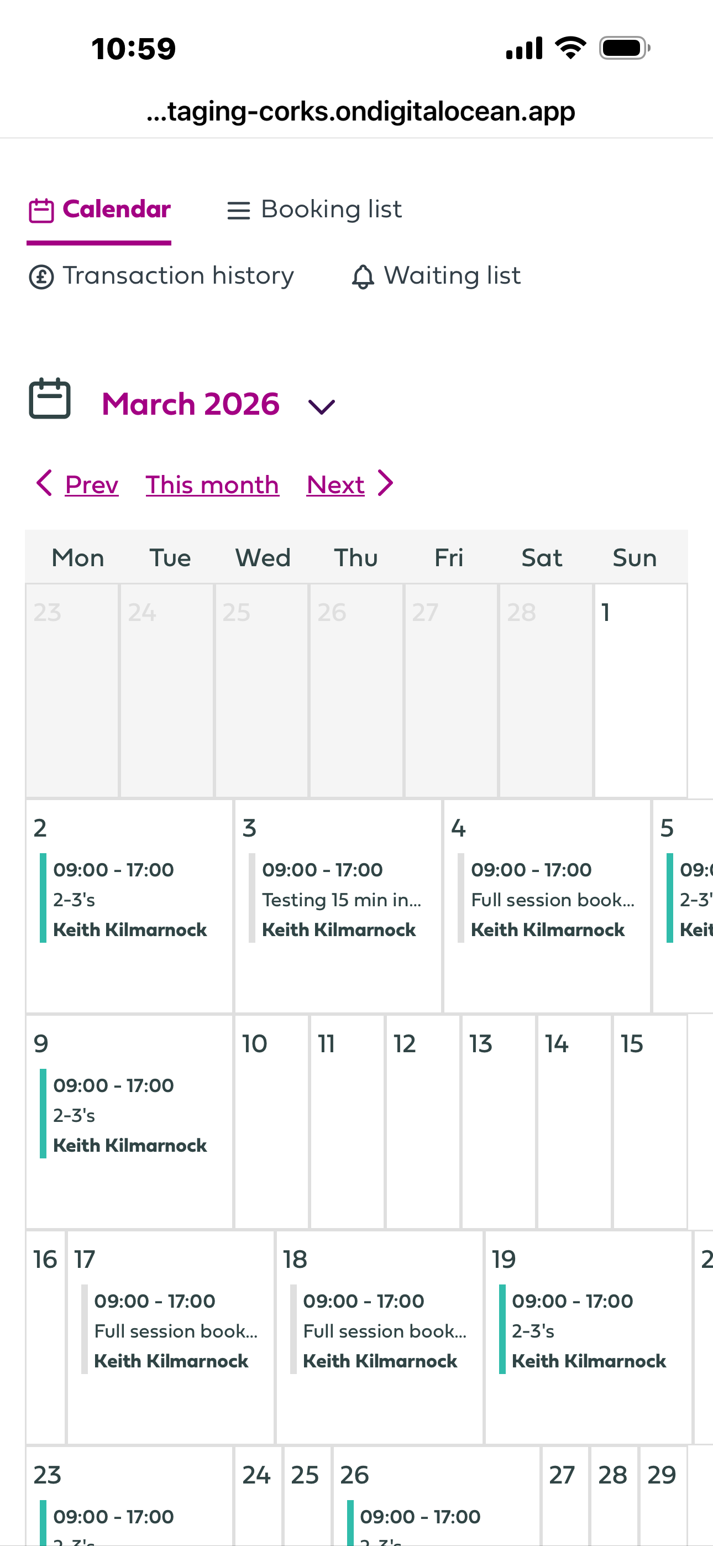This screenshot has width=713, height=1546.
Task: Expand the March 2026 month dropdown chevron
Action: click(x=321, y=407)
